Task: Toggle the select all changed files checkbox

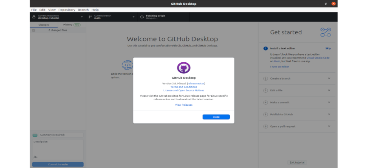Action: 33,30
